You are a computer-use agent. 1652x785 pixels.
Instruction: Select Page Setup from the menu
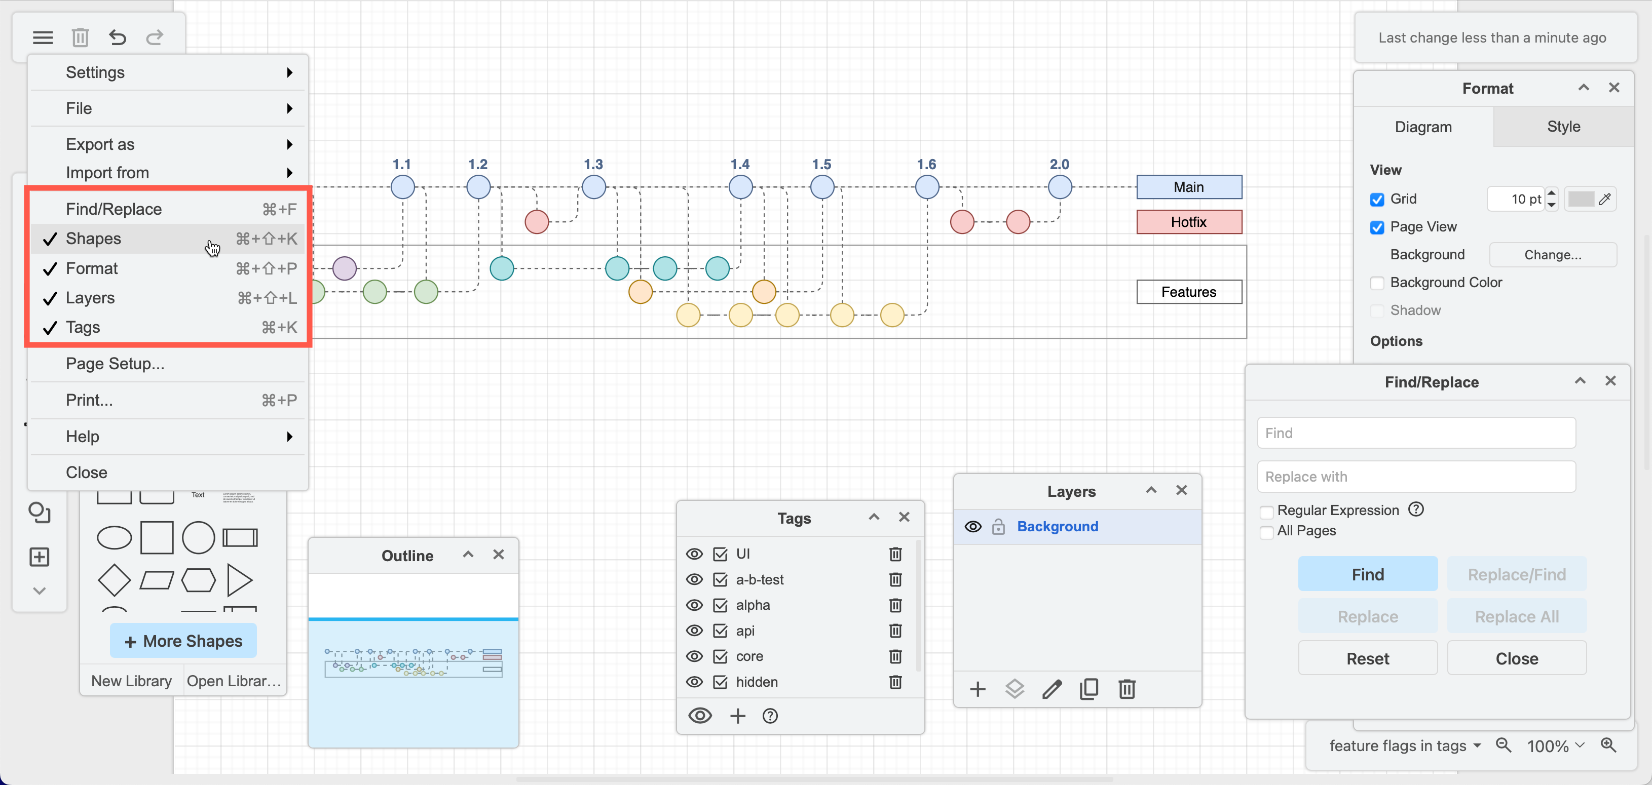pyautogui.click(x=115, y=363)
